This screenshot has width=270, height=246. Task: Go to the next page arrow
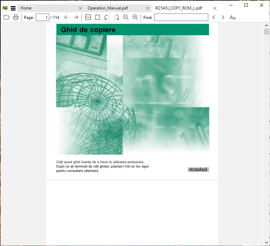[x=76, y=18]
